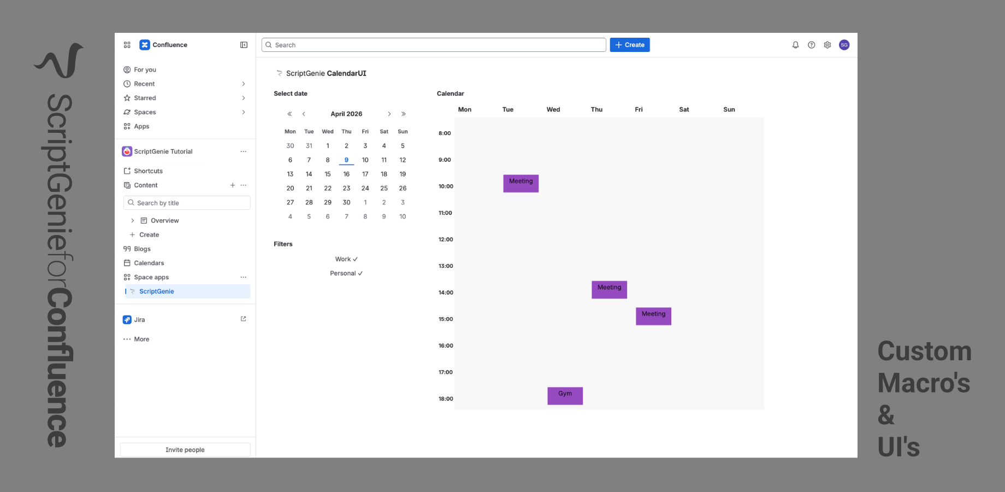Click the top Search field
This screenshot has width=1005, height=492.
[x=434, y=45]
